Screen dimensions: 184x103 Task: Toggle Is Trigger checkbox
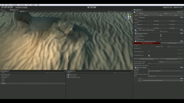[x=149, y=69]
